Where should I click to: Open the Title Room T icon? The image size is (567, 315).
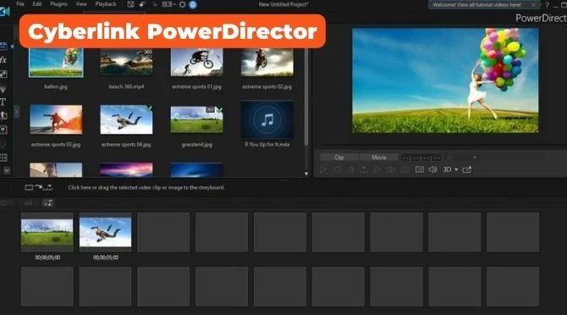(3, 102)
